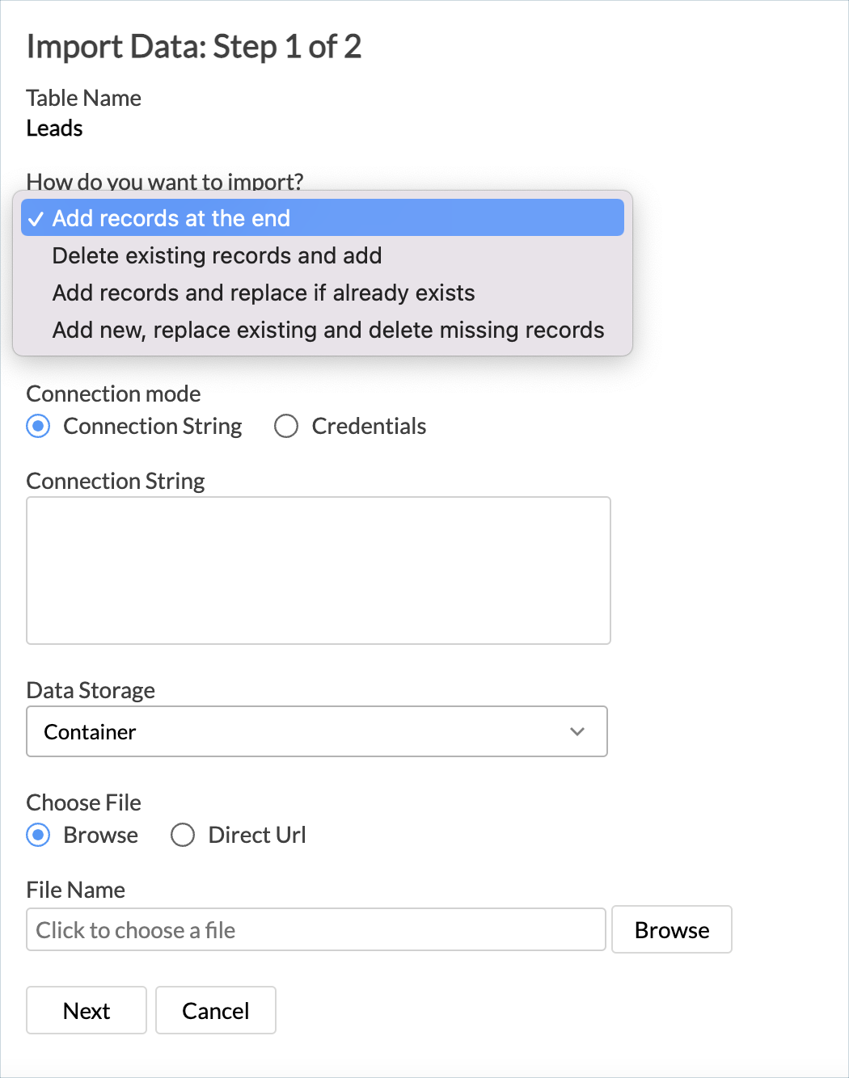Viewport: 849px width, 1078px height.
Task: Select Browse under Choose File
Action: (x=38, y=835)
